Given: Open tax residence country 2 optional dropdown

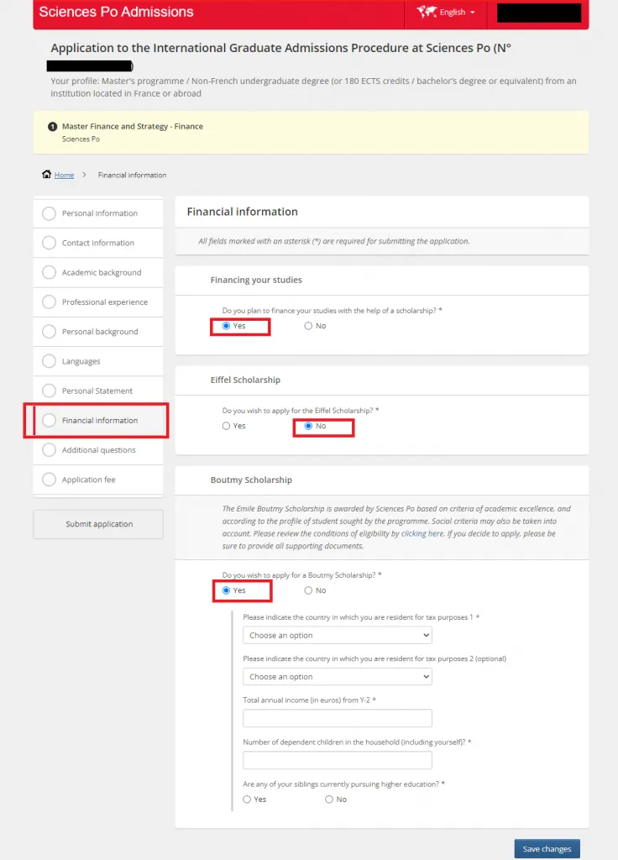Looking at the screenshot, I should point(338,676).
